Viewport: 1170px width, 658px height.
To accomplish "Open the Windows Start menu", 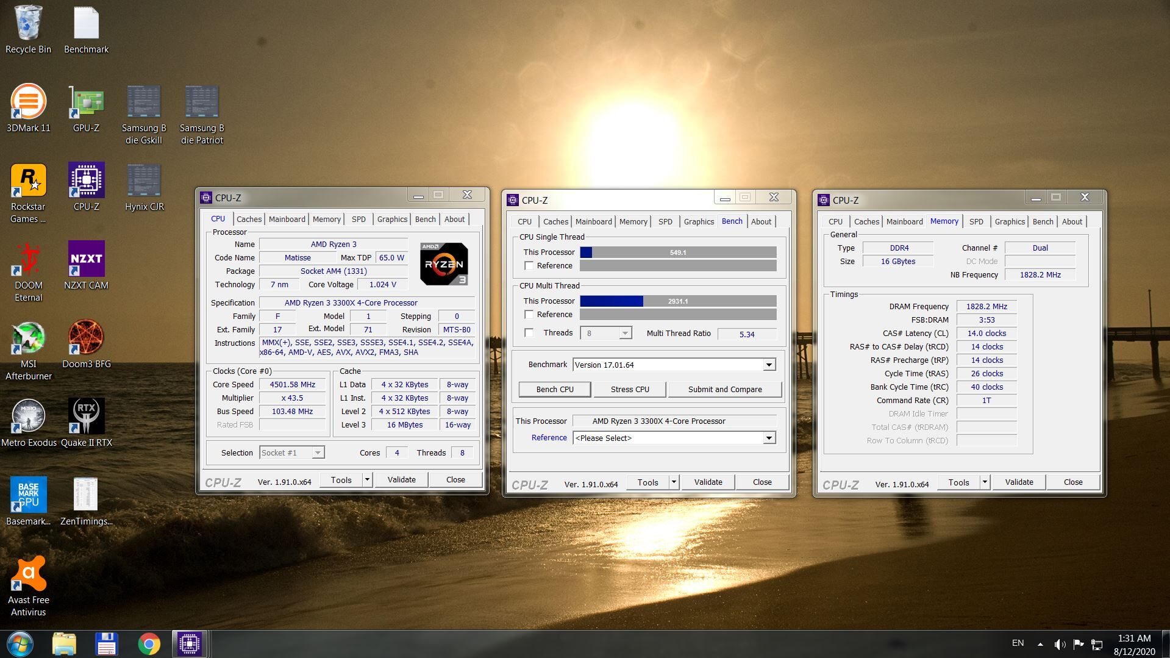I will click(20, 644).
